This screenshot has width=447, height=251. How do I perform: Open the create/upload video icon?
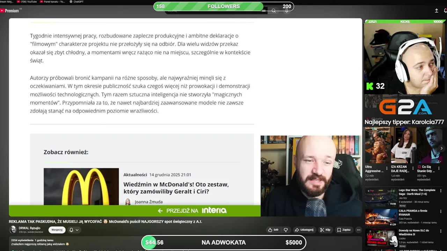click(x=437, y=11)
